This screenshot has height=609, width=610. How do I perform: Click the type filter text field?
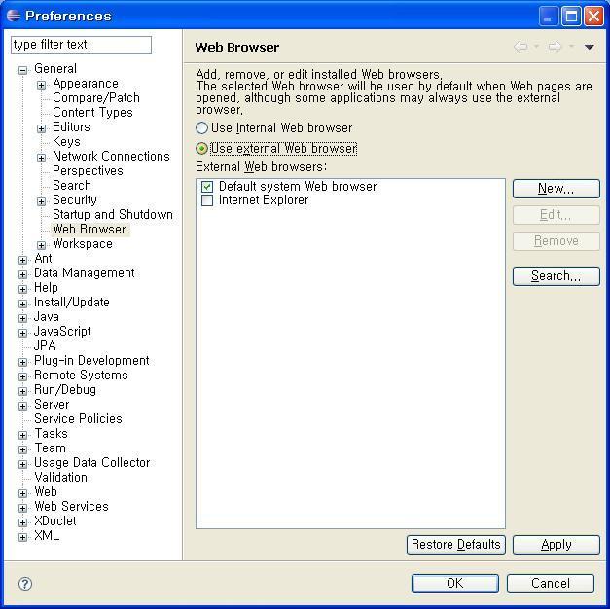pyautogui.click(x=81, y=45)
